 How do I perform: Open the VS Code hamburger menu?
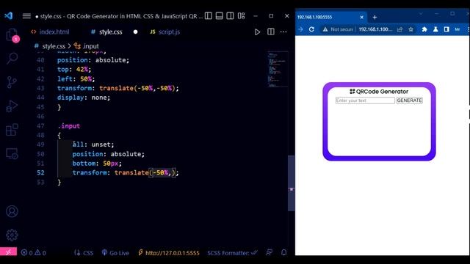point(26,16)
